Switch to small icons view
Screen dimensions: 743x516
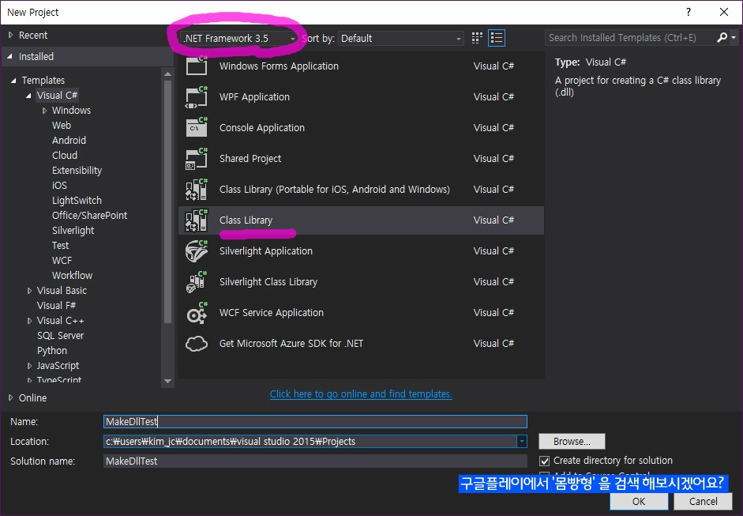[x=477, y=38]
